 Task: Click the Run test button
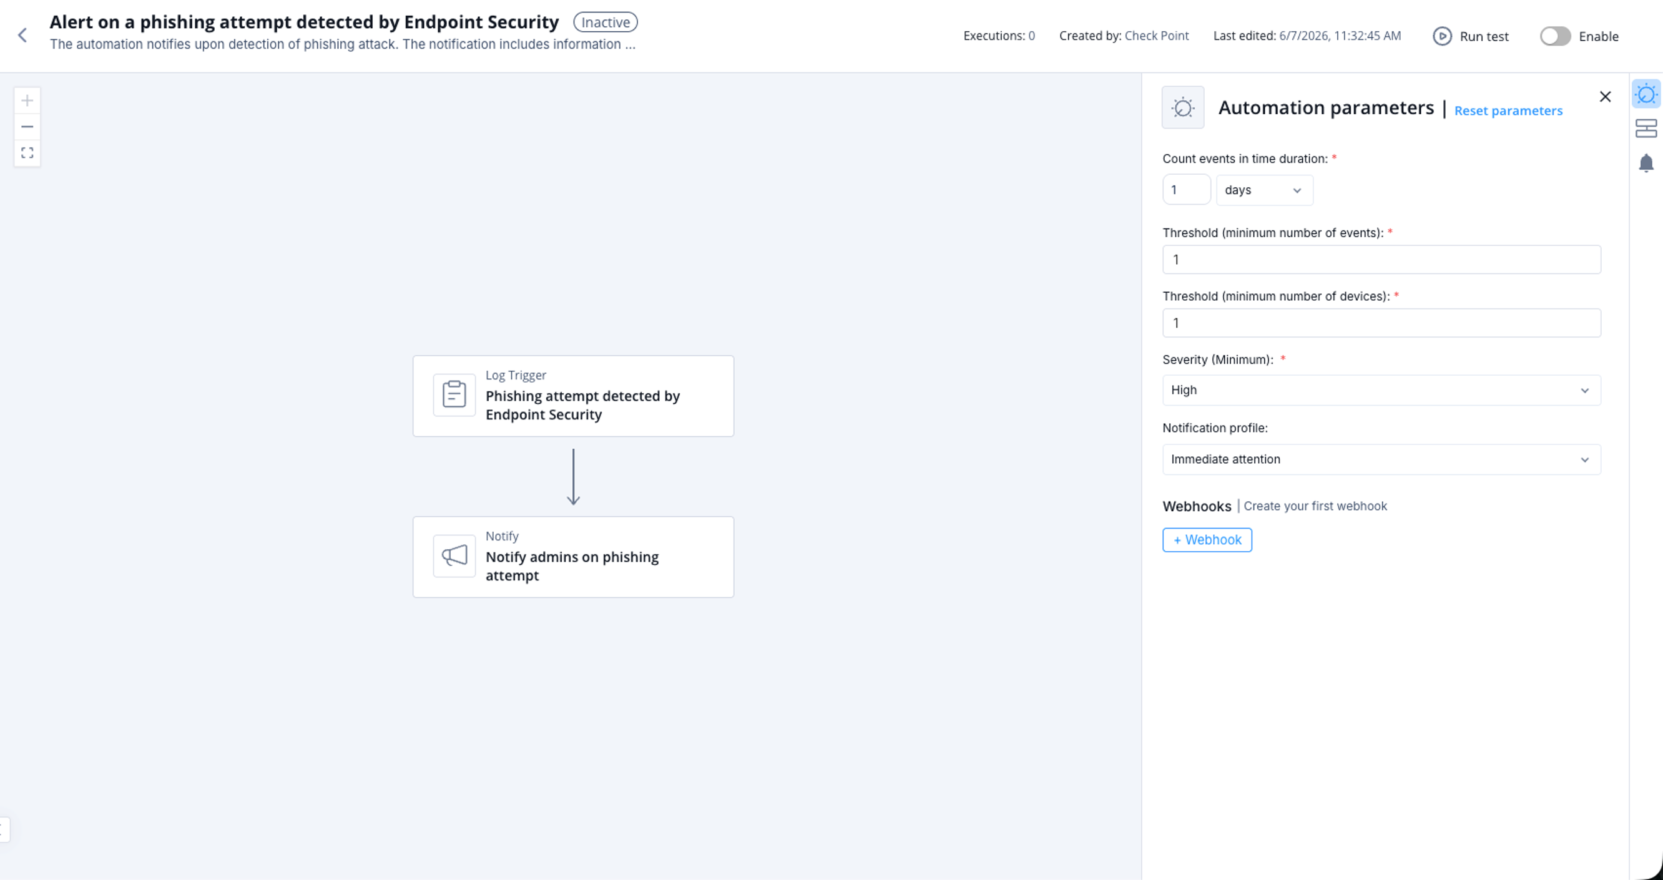1471,36
